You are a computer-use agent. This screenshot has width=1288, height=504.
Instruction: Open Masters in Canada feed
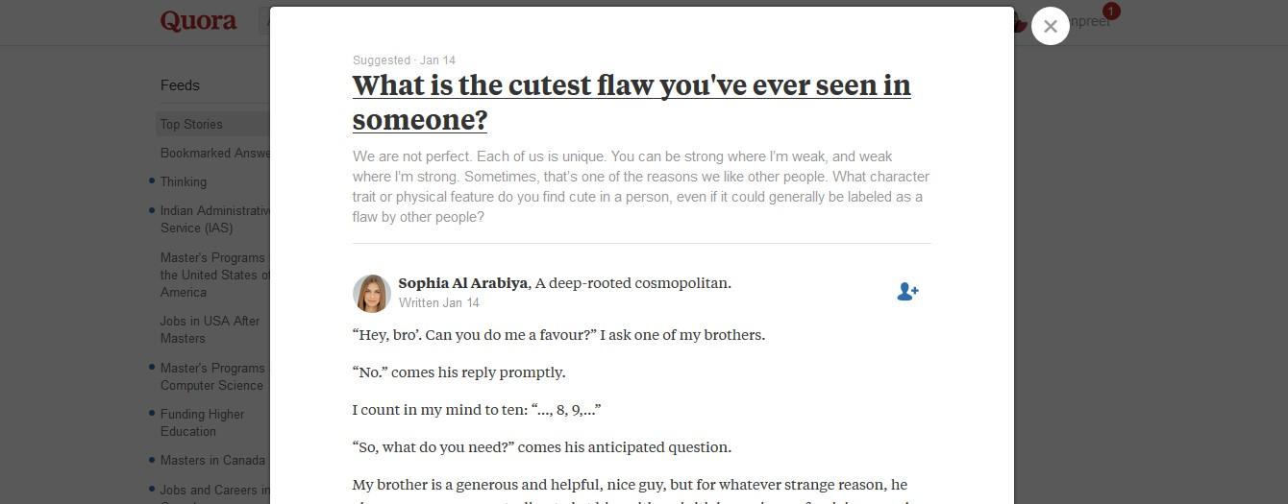pos(212,460)
